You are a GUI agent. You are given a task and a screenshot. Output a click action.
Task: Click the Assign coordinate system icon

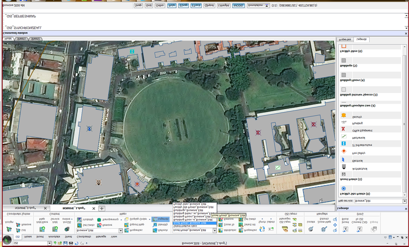coord(9,229)
